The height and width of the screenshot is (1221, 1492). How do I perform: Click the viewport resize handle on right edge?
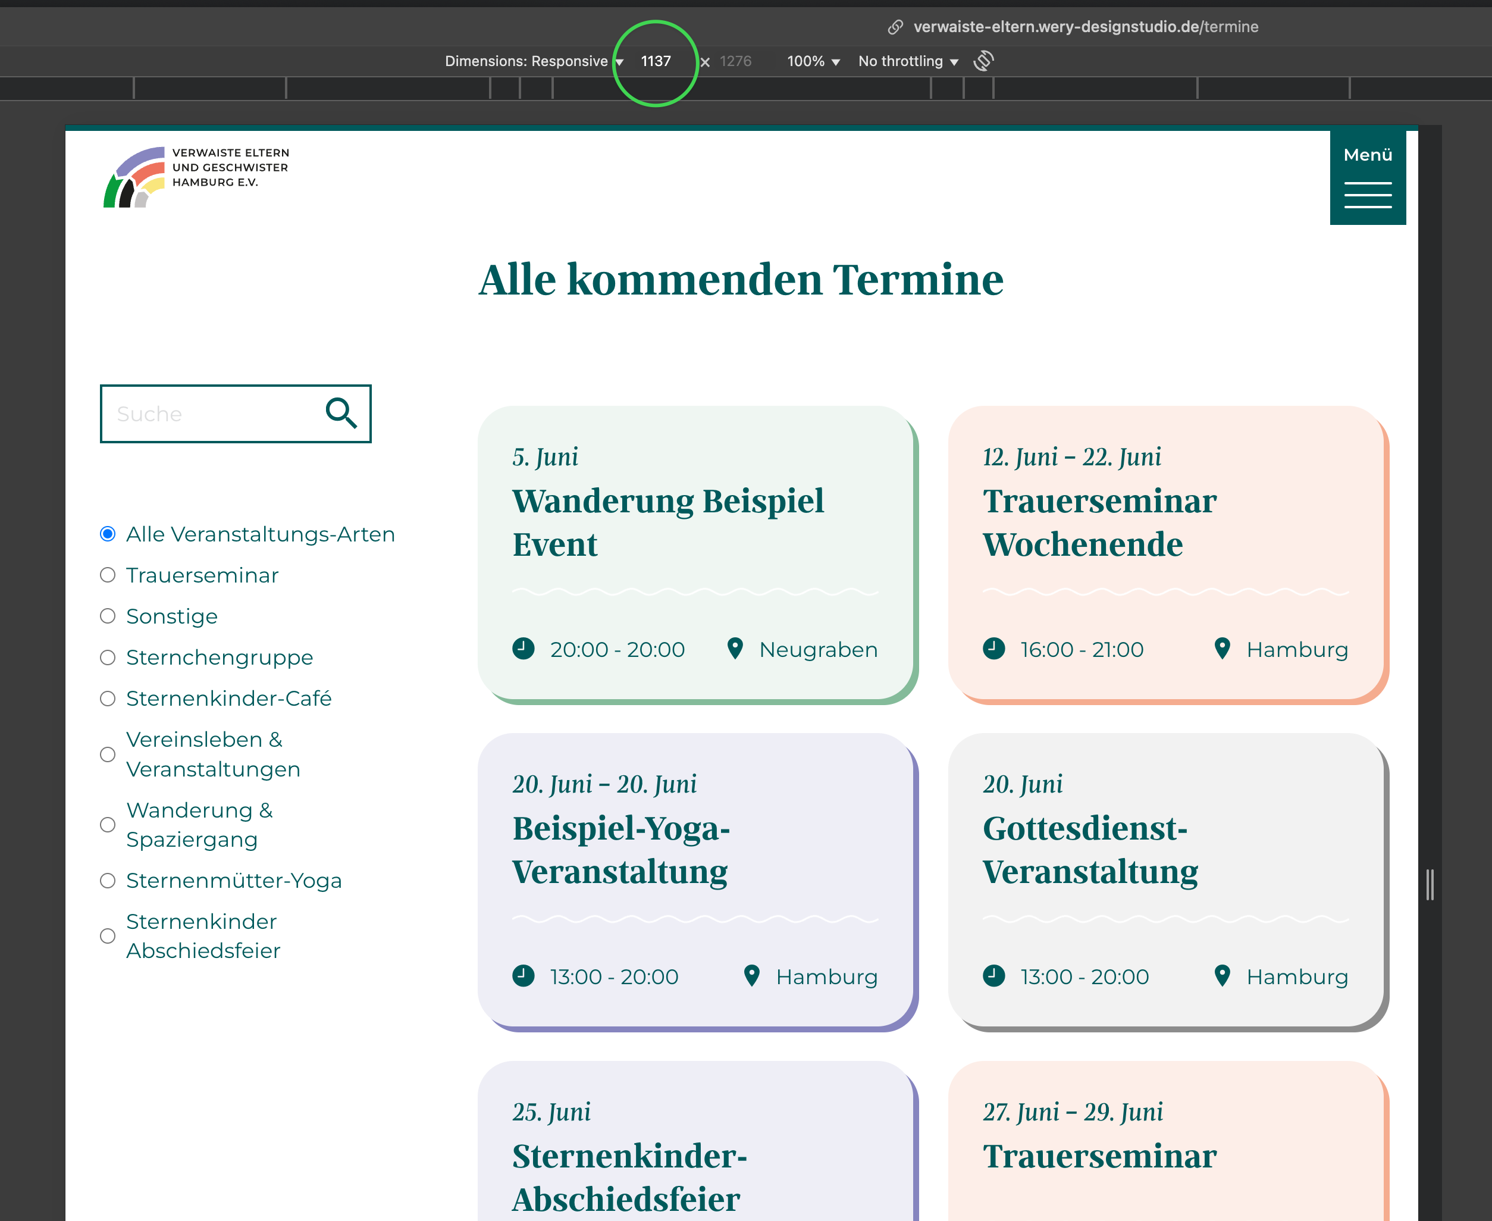tap(1430, 884)
